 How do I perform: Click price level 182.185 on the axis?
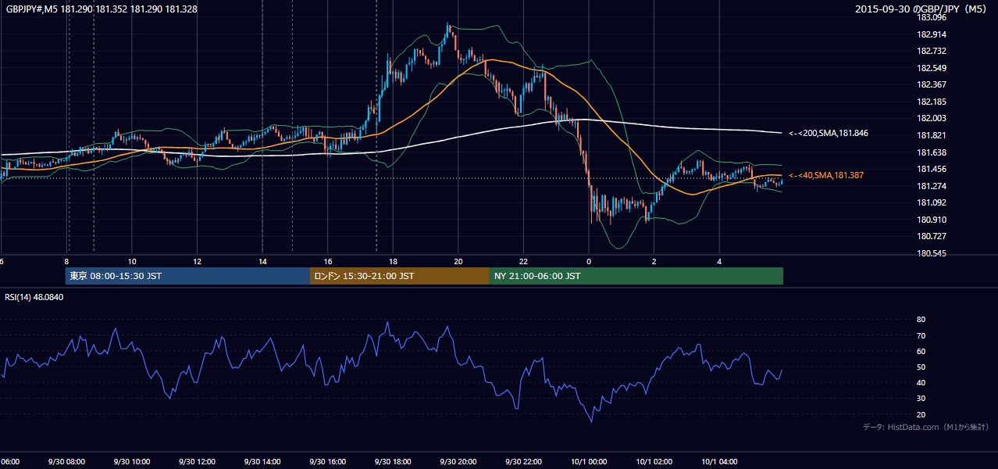pos(931,102)
